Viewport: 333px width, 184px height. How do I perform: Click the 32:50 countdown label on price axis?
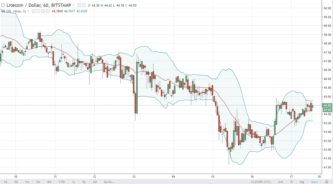[x=328, y=110]
